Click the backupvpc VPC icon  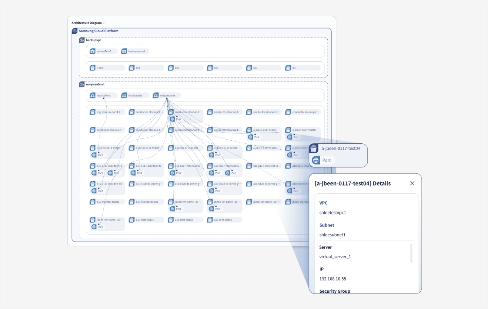pyautogui.click(x=82, y=40)
